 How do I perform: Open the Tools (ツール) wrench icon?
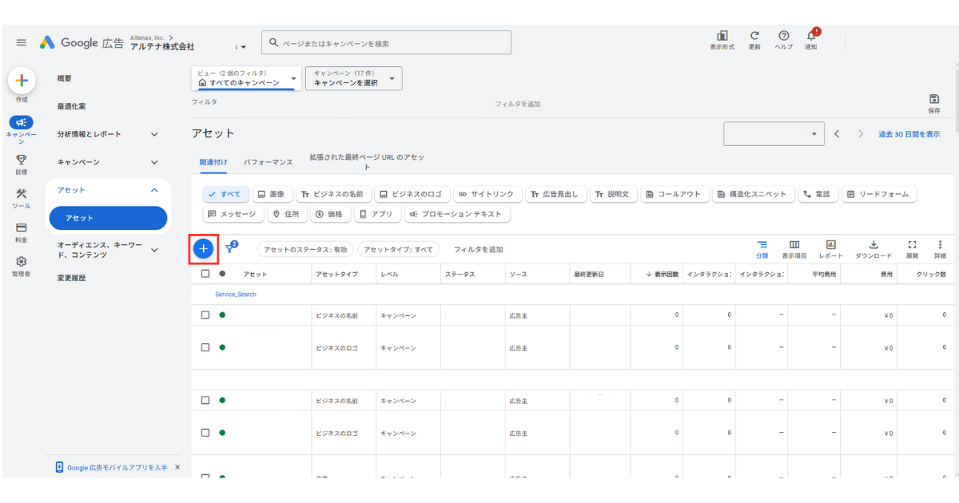pyautogui.click(x=22, y=193)
